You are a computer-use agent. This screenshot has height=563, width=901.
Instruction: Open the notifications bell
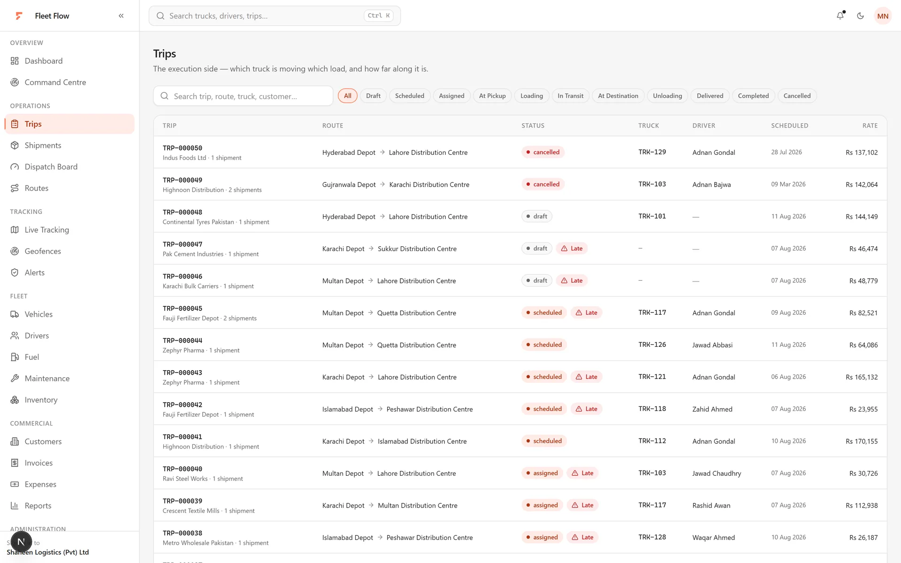coord(840,15)
